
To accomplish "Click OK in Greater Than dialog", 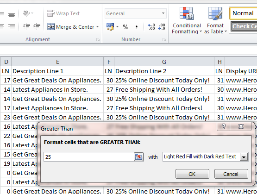I will pyautogui.click(x=192, y=174).
